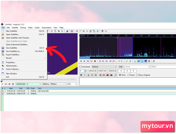Click the green commit checkmark below the time fields
Screen dimensions: 176x134
115,75
